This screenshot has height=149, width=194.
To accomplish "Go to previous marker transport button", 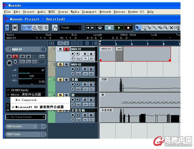I will [x=88, y=28].
